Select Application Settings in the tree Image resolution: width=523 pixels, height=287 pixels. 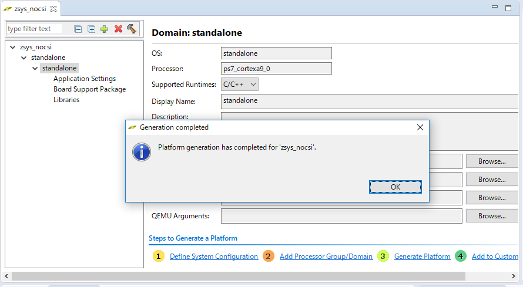pyautogui.click(x=85, y=79)
